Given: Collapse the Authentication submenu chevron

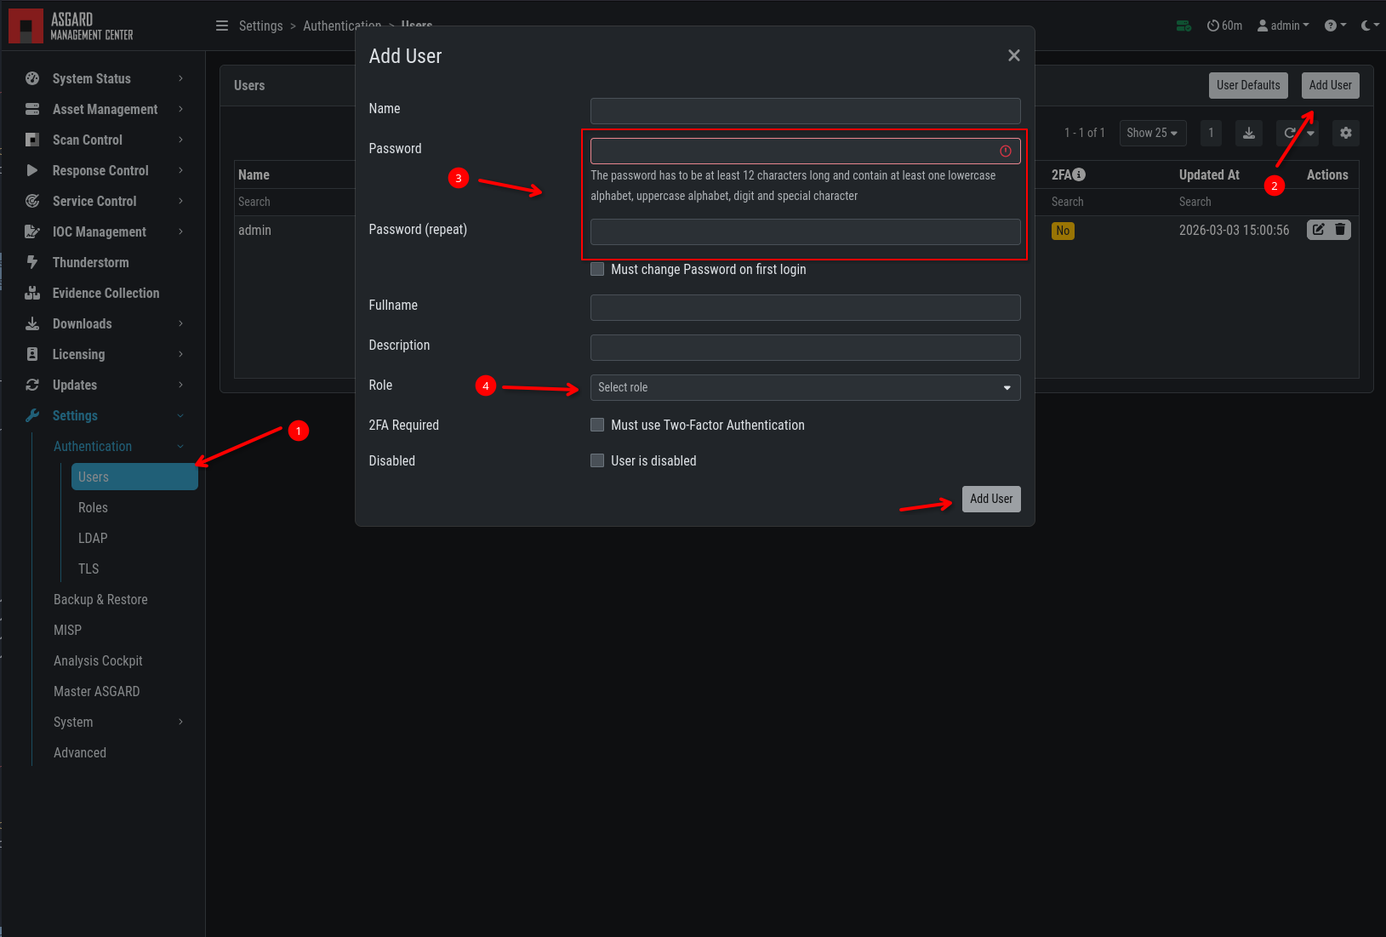Looking at the screenshot, I should click(x=180, y=446).
